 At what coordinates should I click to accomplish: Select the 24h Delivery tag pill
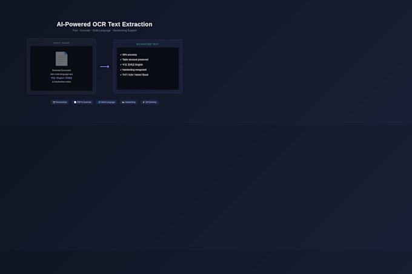click(x=150, y=102)
